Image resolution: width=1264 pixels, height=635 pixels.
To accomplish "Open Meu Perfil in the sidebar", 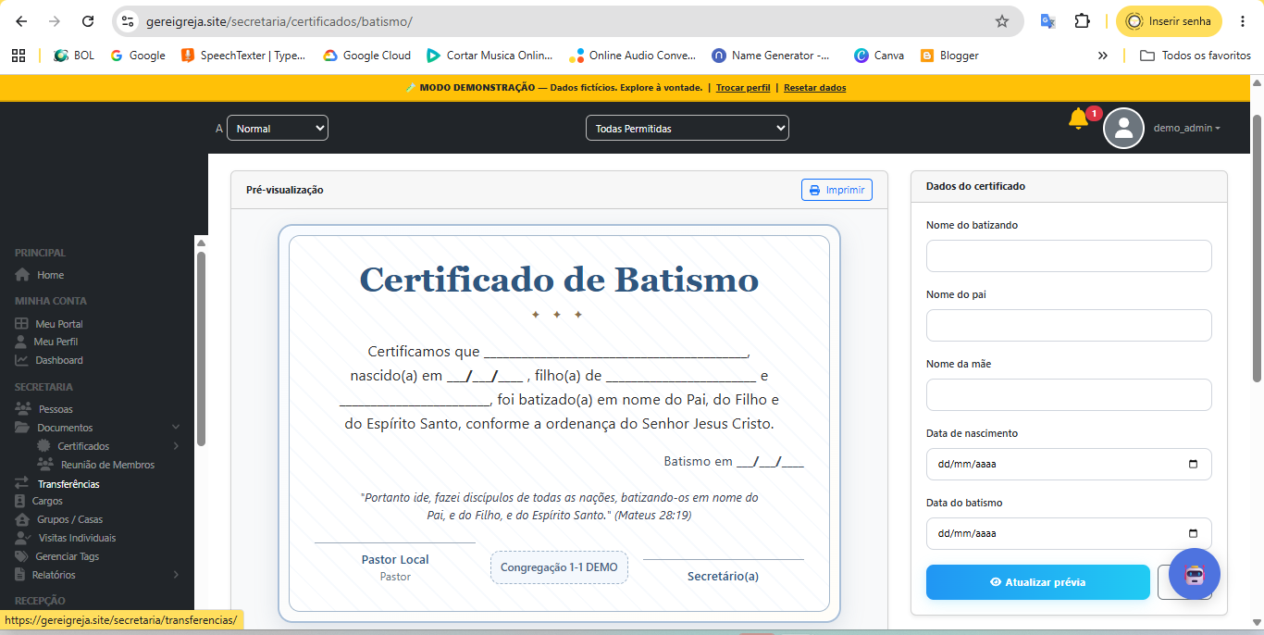I will tap(46, 342).
